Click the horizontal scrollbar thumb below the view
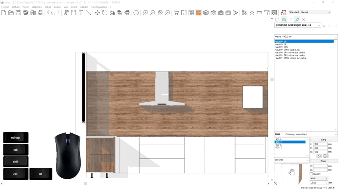This screenshot has width=338, height=190. [x=85, y=184]
